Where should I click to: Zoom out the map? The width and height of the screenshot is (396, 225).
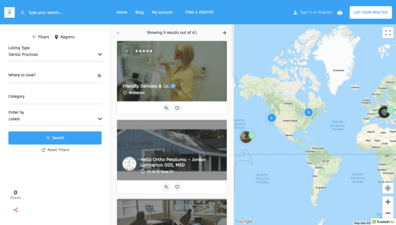click(388, 213)
